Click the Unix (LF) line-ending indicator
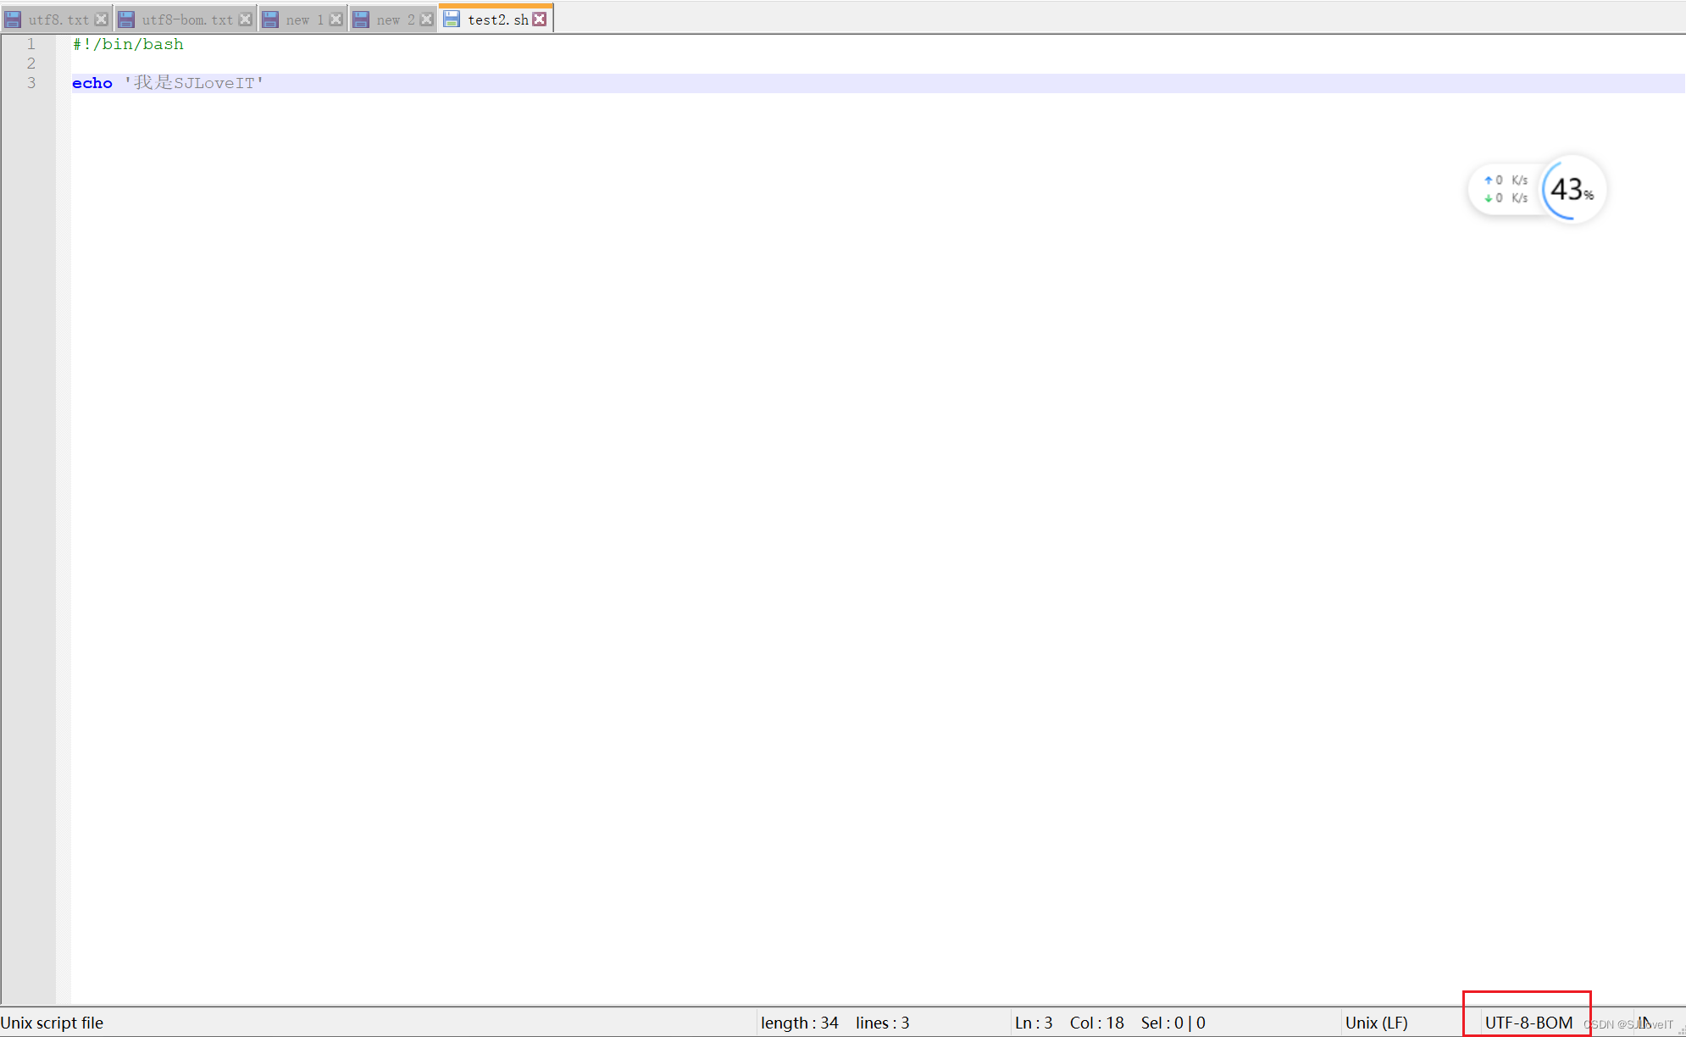 (x=1377, y=1023)
